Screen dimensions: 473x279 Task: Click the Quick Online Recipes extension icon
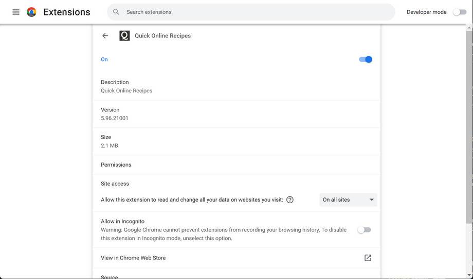[124, 36]
